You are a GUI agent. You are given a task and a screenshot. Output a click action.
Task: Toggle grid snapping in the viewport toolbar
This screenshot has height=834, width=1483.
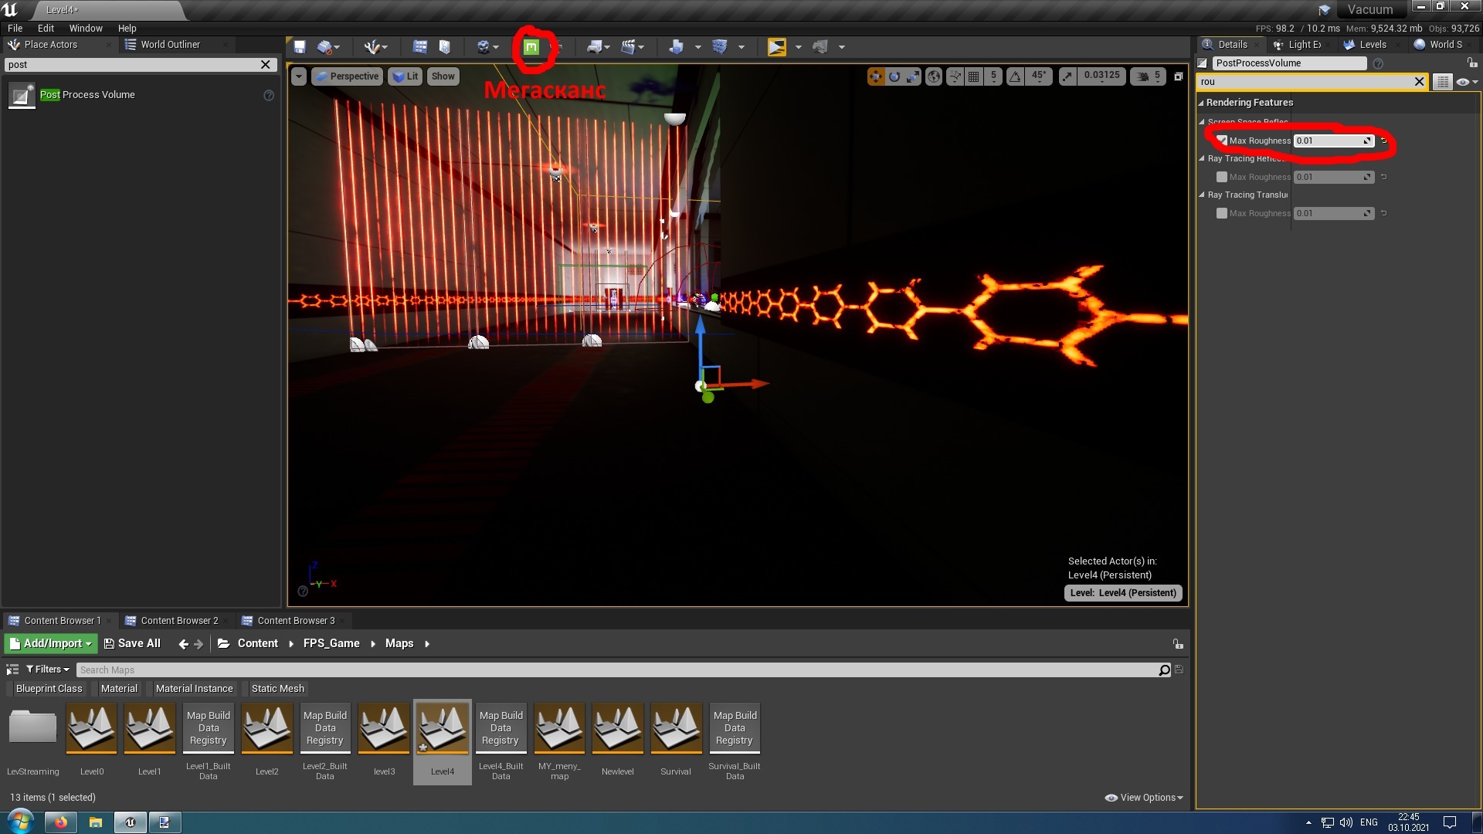[x=974, y=76]
